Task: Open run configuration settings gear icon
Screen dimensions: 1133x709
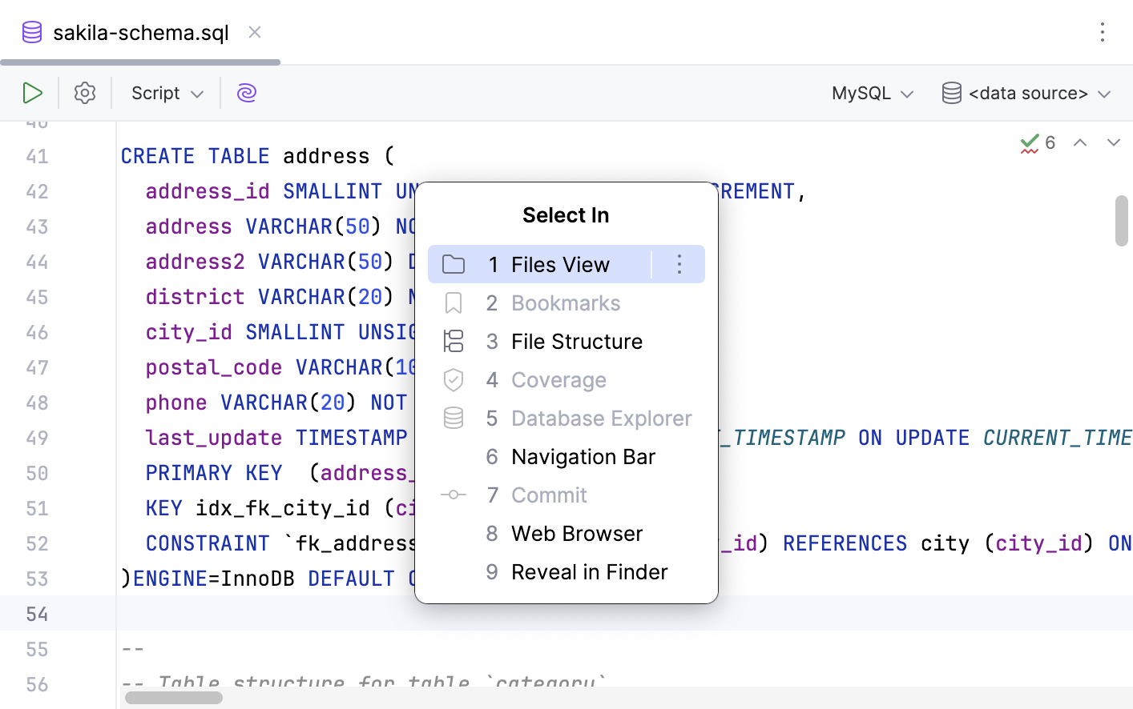Action: pyautogui.click(x=85, y=93)
